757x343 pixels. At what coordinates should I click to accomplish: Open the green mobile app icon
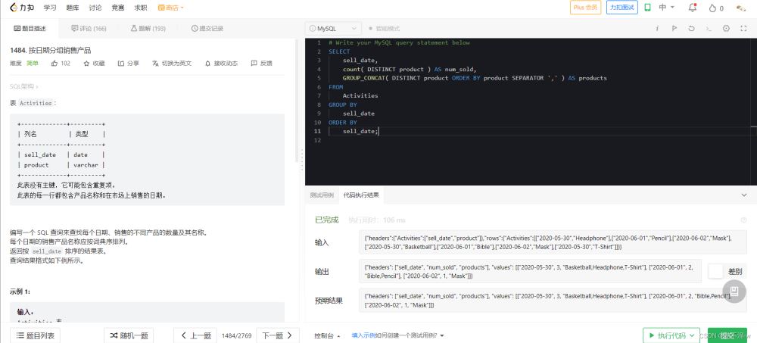coord(647,8)
